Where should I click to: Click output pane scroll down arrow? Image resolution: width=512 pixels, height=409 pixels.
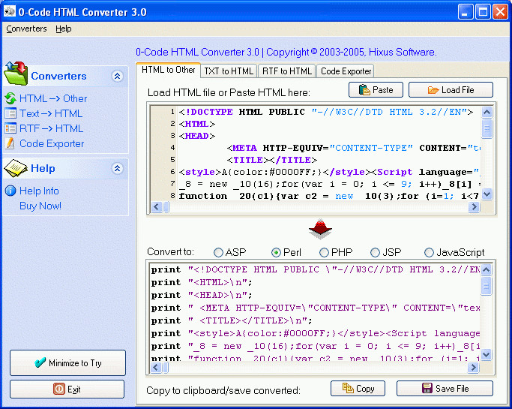pos(487,354)
